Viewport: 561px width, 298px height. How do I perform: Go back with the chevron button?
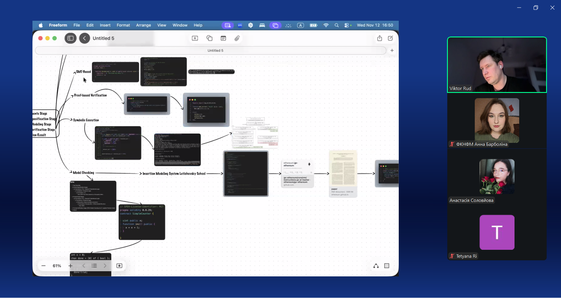click(x=84, y=38)
